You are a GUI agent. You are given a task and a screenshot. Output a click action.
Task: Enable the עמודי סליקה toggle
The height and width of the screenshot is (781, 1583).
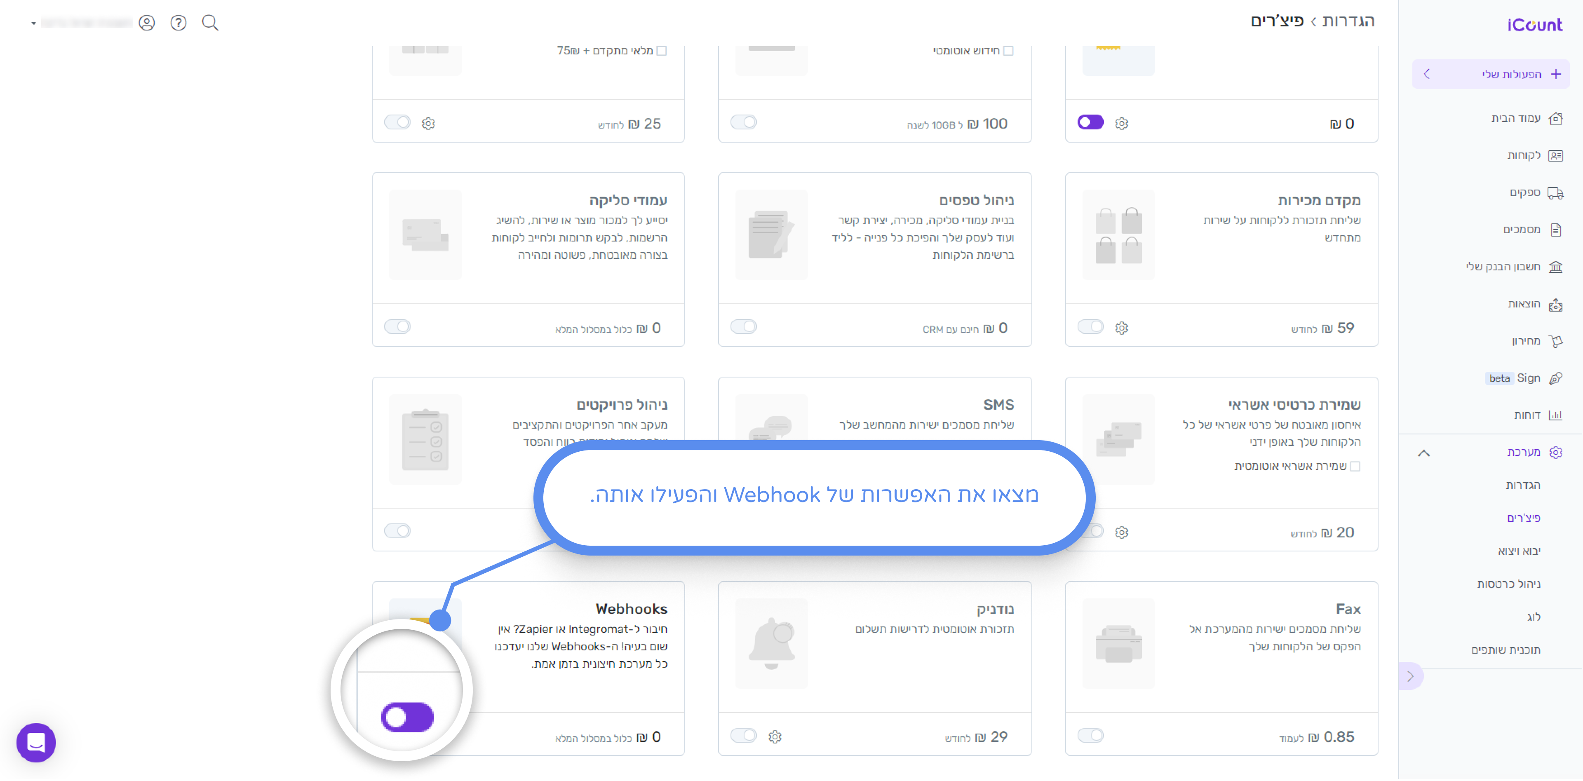pyautogui.click(x=397, y=326)
